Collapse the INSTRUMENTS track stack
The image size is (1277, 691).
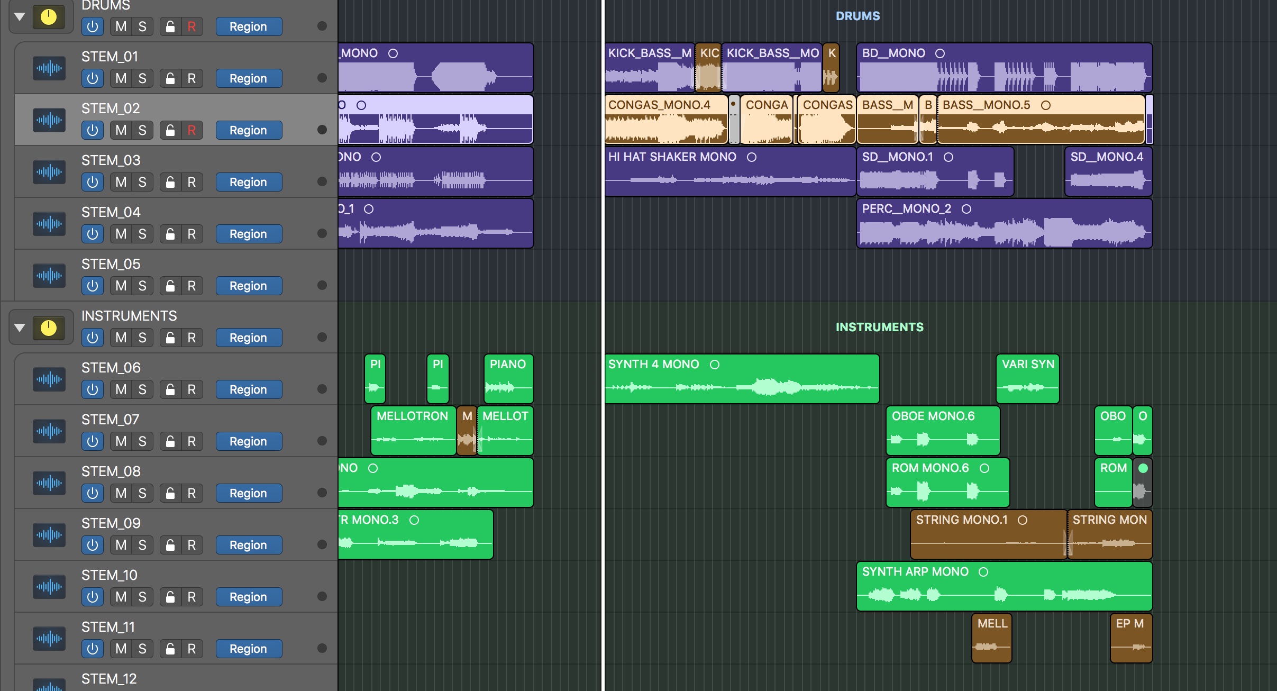(20, 328)
